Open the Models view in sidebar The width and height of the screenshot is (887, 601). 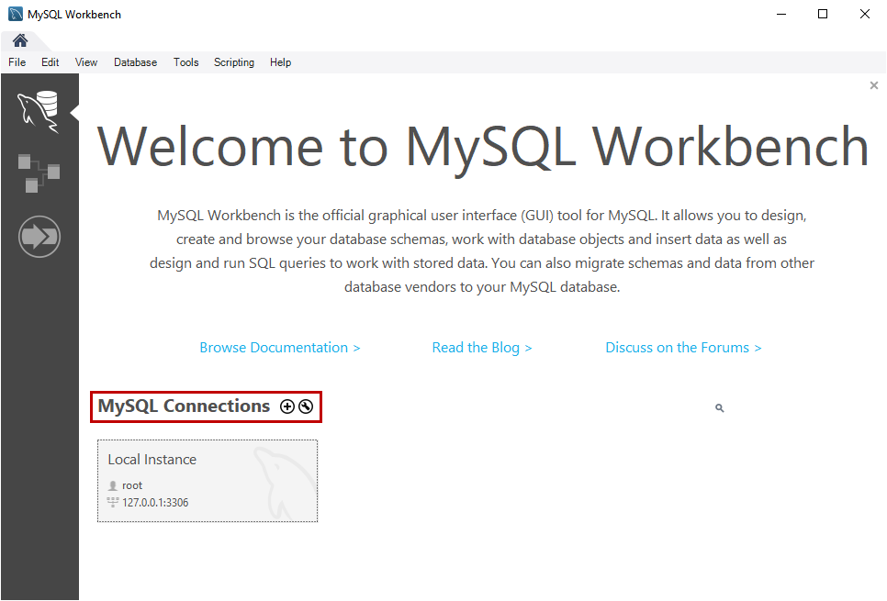[x=38, y=173]
